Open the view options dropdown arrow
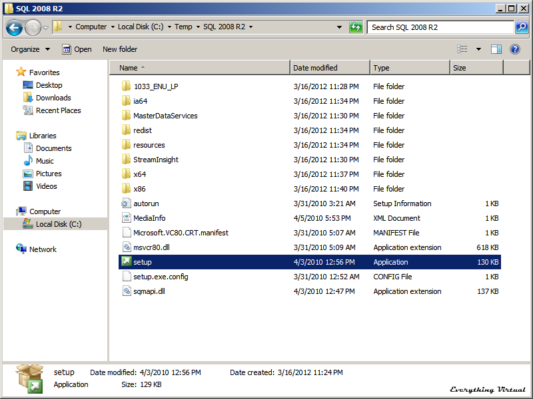This screenshot has width=533, height=399. [478, 49]
